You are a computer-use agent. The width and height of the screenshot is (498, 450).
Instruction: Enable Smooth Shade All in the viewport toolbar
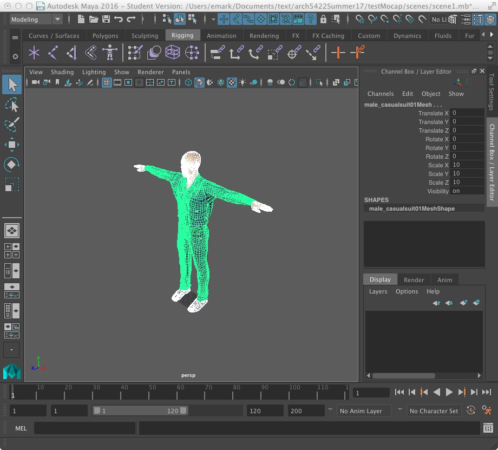[200, 82]
